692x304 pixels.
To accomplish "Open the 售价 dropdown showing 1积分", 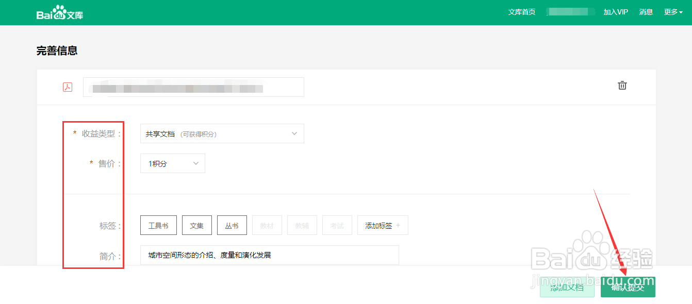I will [x=172, y=163].
